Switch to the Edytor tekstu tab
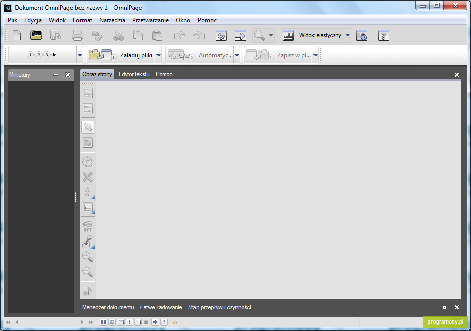This screenshot has height=331, width=471. click(x=134, y=74)
